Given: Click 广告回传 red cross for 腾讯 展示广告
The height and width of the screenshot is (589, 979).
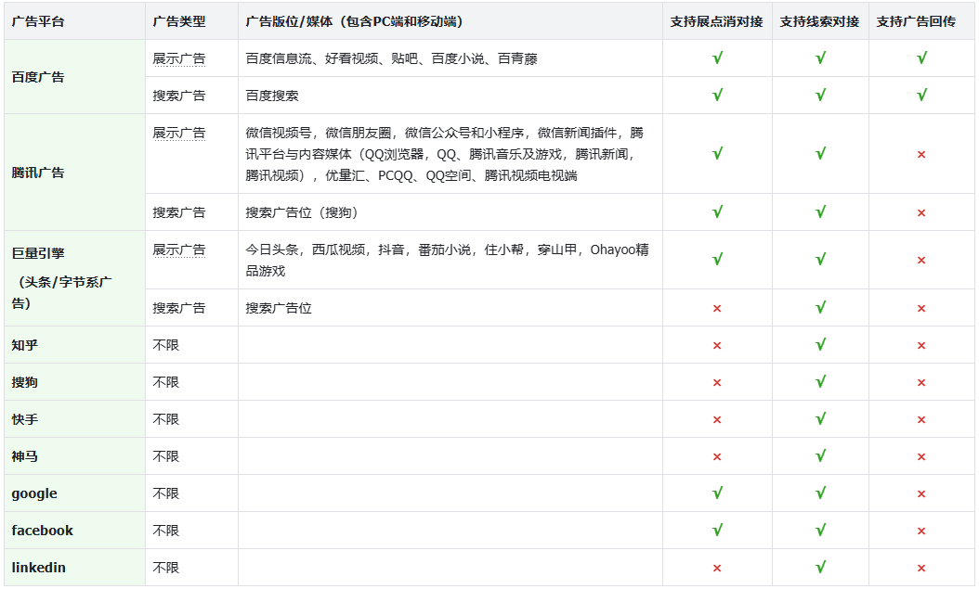Looking at the screenshot, I should 921,155.
